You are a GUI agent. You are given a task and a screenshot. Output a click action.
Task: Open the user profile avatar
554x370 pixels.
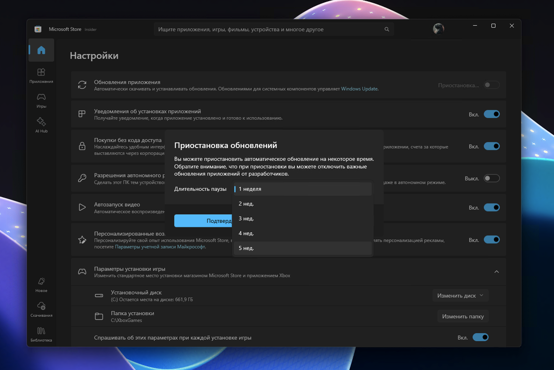click(x=438, y=29)
